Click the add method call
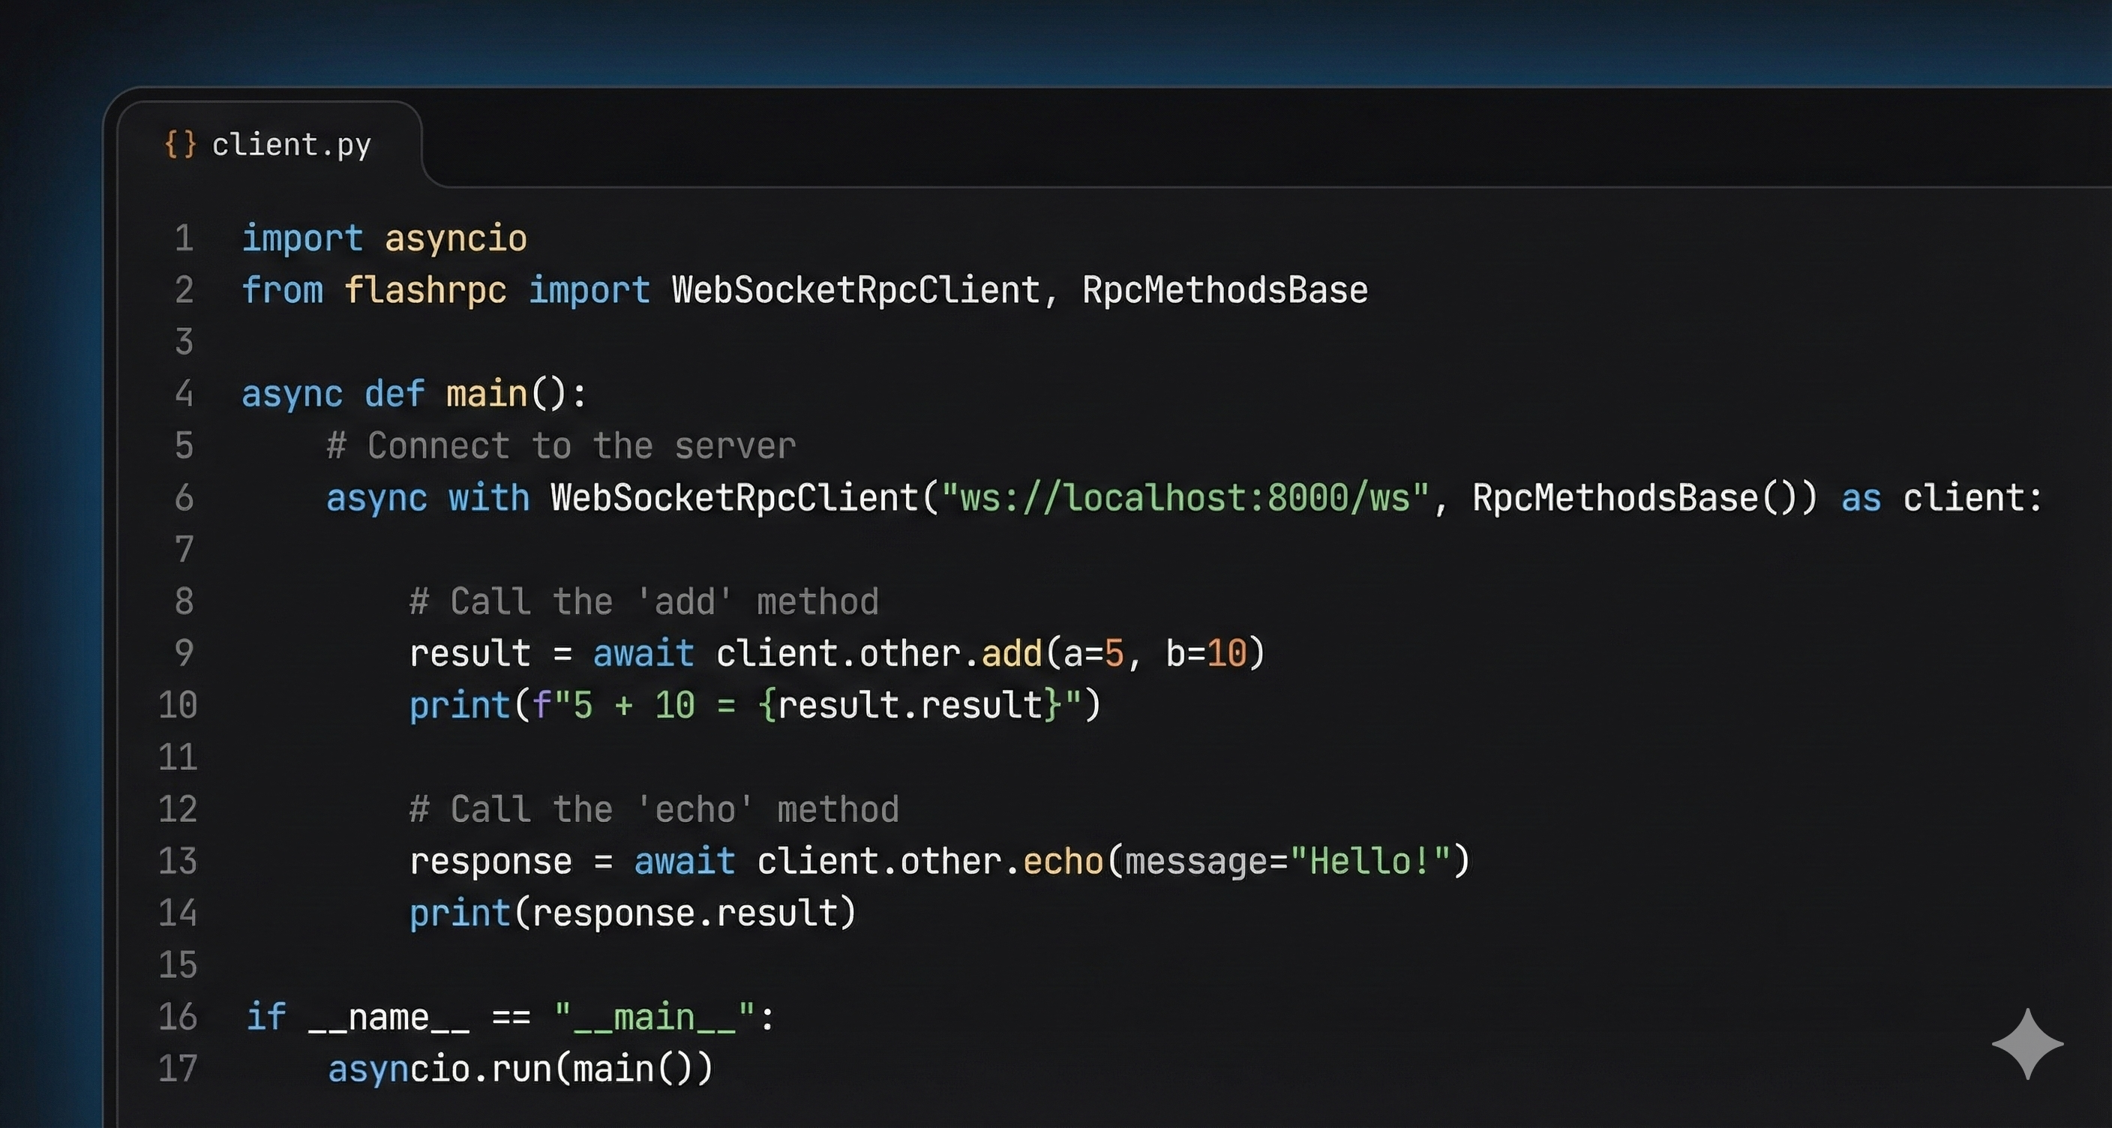 (1011, 653)
